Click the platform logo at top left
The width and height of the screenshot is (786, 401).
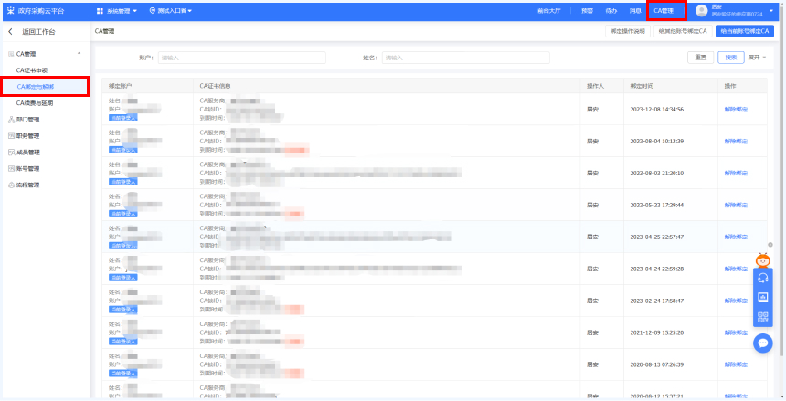click(x=9, y=11)
